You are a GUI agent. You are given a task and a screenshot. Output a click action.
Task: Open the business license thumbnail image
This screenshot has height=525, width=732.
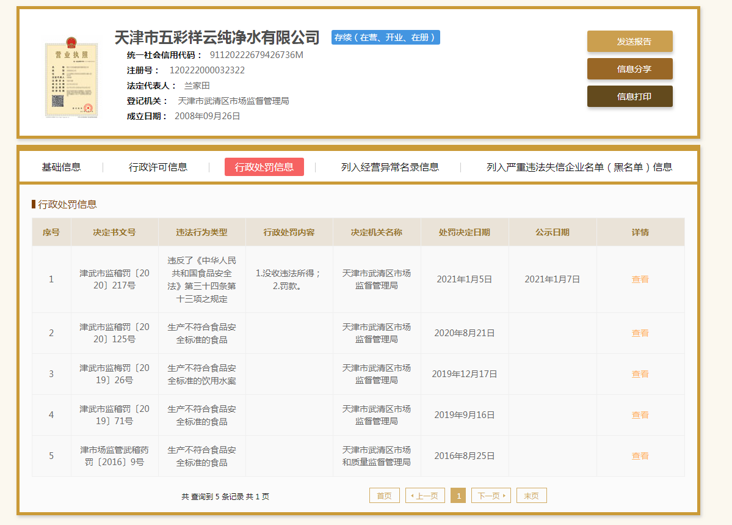click(x=71, y=77)
